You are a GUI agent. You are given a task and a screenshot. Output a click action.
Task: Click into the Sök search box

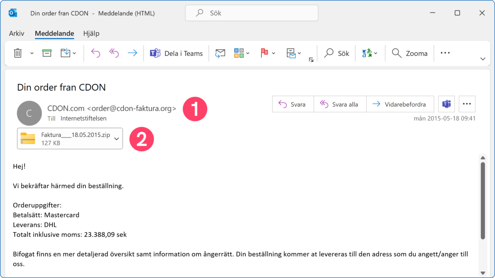click(x=252, y=13)
